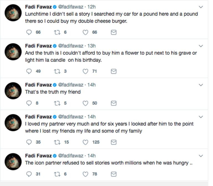213x186 pixels.
Task: Reply to "That's the truth my friend" tweet
Action: click(29, 103)
